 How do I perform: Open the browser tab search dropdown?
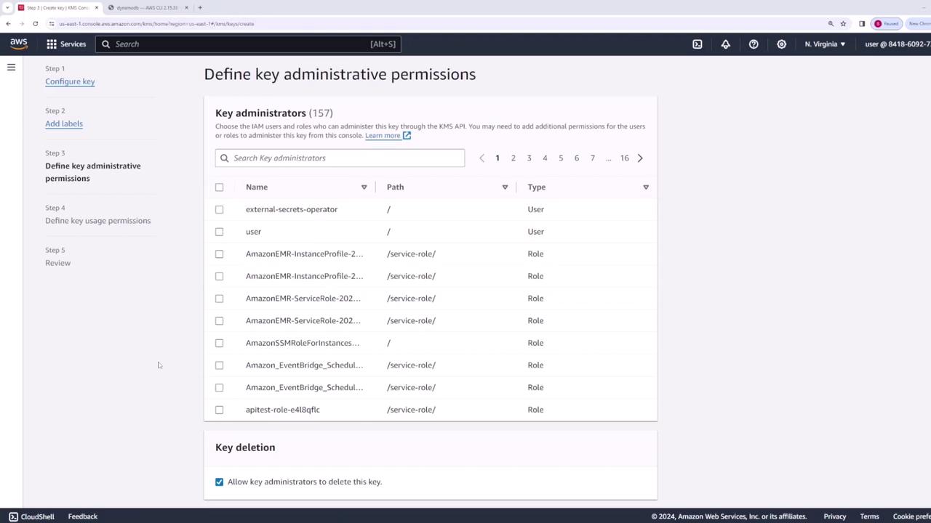tap(7, 7)
